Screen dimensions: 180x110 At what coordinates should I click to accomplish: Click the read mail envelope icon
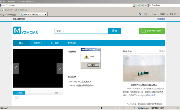pos(151,14)
